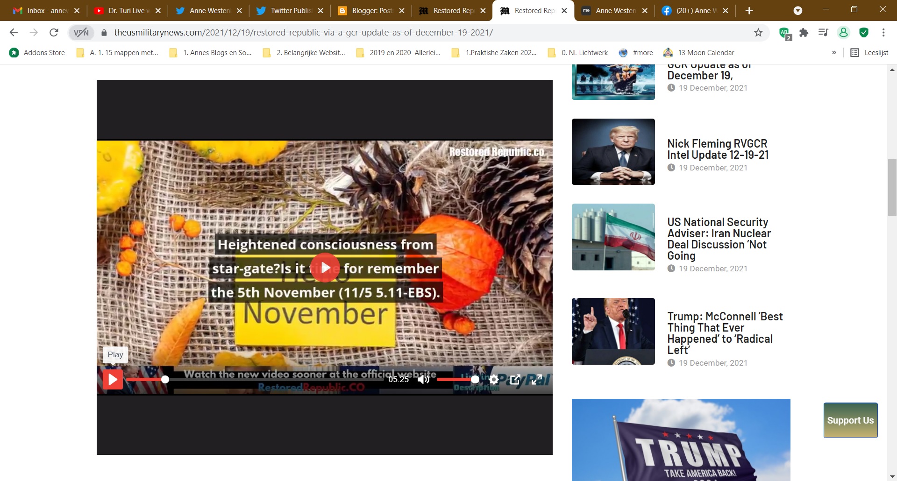The height and width of the screenshot is (481, 897).
Task: Open the video settings gear
Action: click(x=494, y=380)
